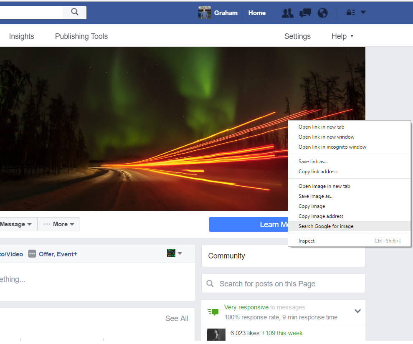Open the Insights tab
Screen dimensions: 413x344
[x=21, y=36]
